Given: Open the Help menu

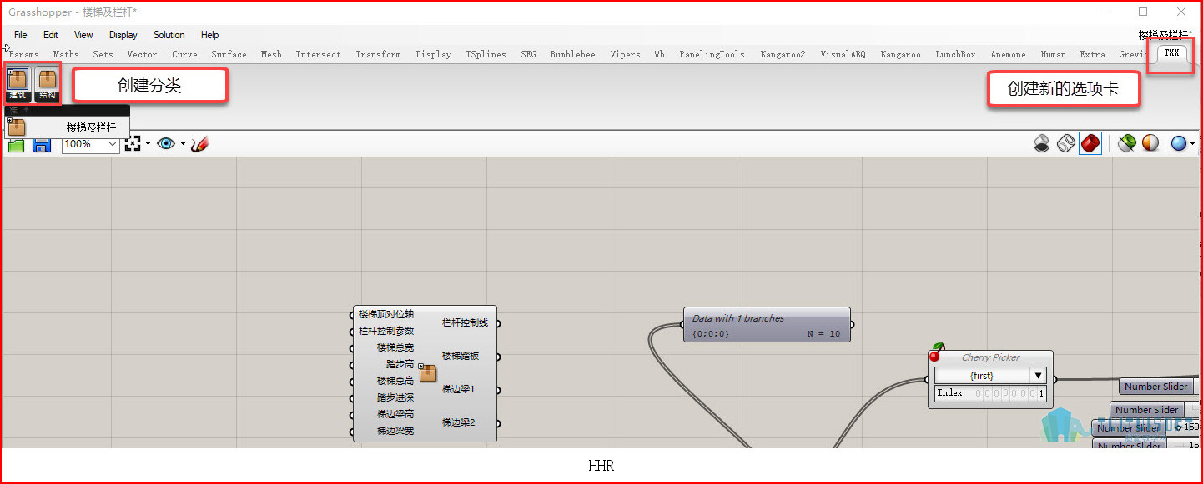Looking at the screenshot, I should pyautogui.click(x=210, y=35).
